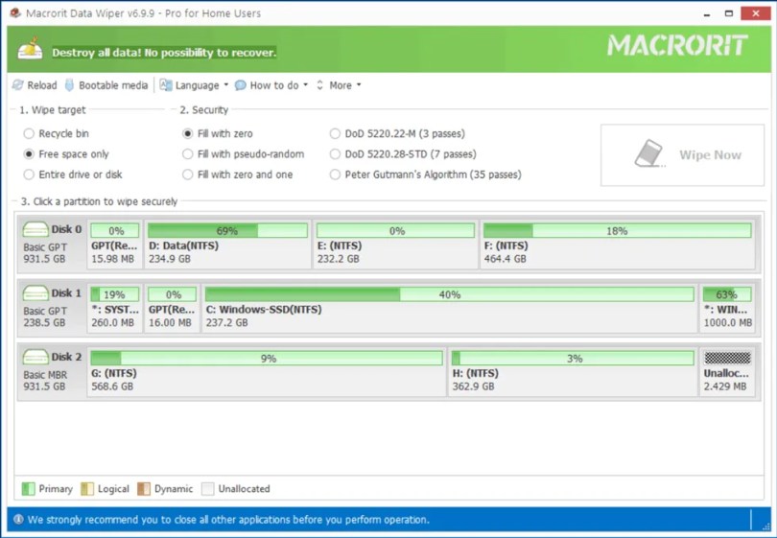
Task: Click the Disk 2 drive icon
Action: [35, 357]
